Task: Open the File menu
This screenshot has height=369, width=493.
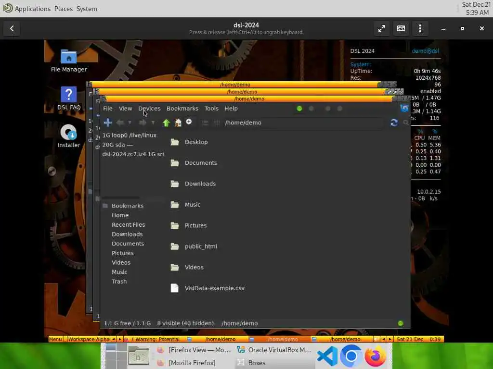Action: [x=107, y=108]
